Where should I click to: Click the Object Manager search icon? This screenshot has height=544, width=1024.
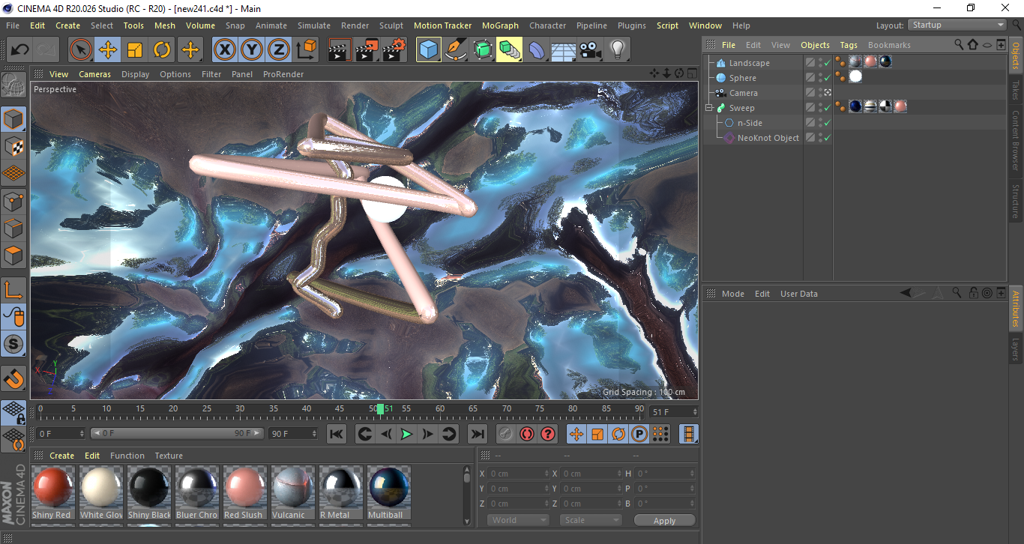959,45
